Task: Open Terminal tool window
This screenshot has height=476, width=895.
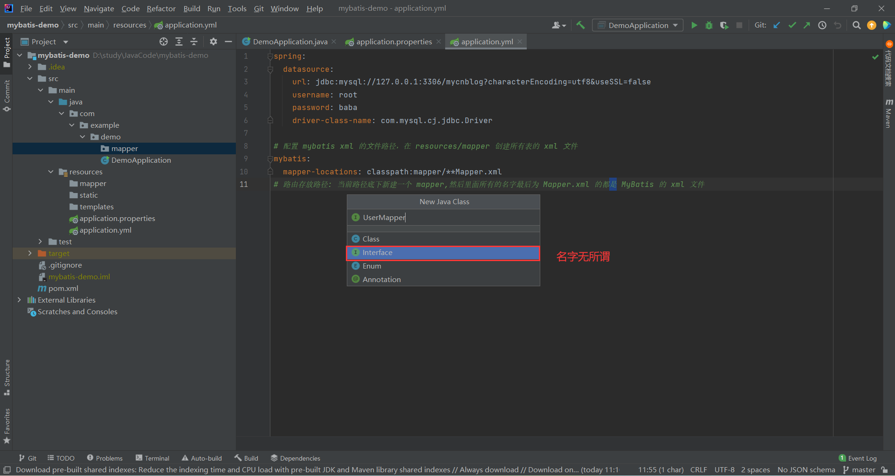Action: point(152,458)
